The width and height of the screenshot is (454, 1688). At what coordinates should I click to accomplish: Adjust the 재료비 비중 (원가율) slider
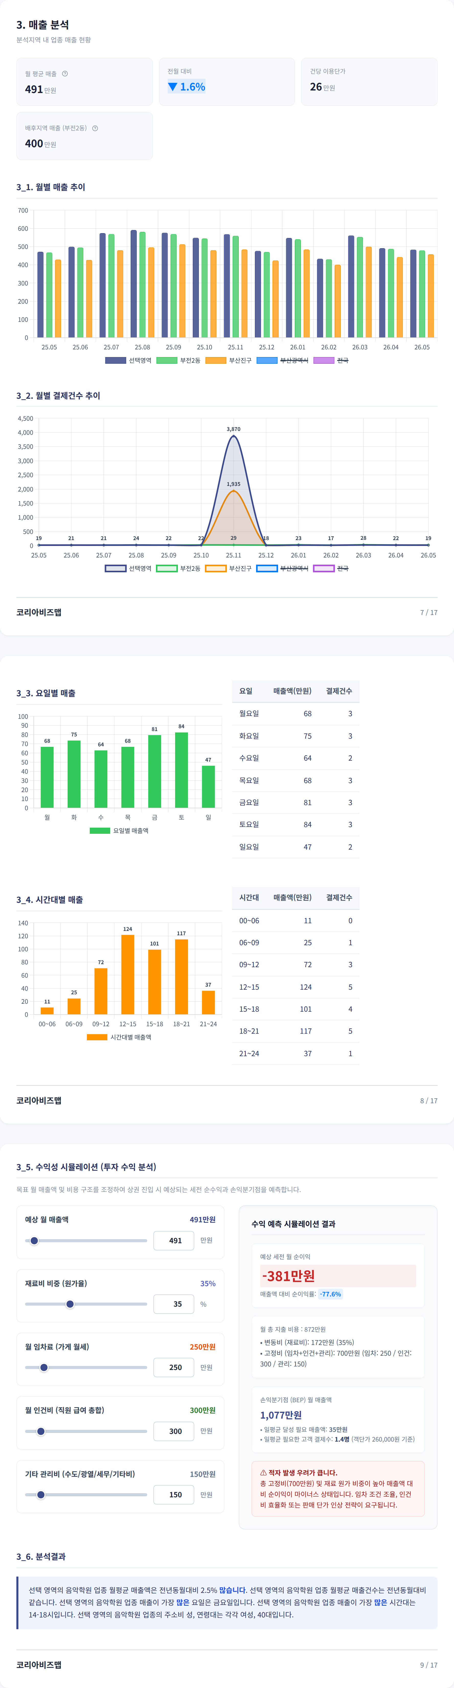tap(86, 1304)
